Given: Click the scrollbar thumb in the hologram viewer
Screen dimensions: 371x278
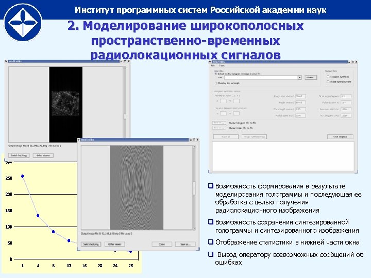Looking at the screenshot, I should [194, 188].
